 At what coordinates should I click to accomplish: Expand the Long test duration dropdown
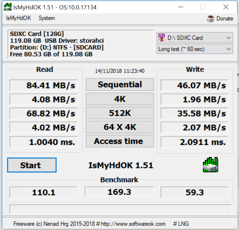pos(195,49)
